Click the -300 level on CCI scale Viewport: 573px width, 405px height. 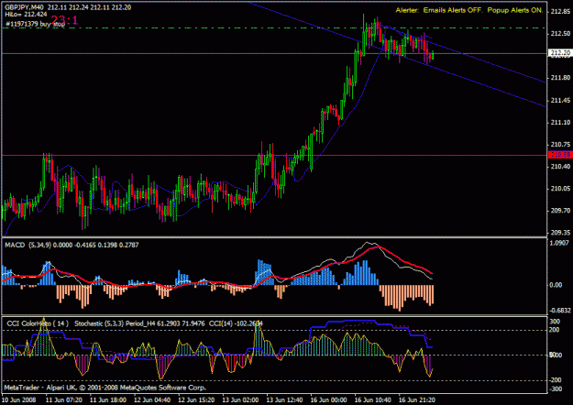click(x=555, y=389)
